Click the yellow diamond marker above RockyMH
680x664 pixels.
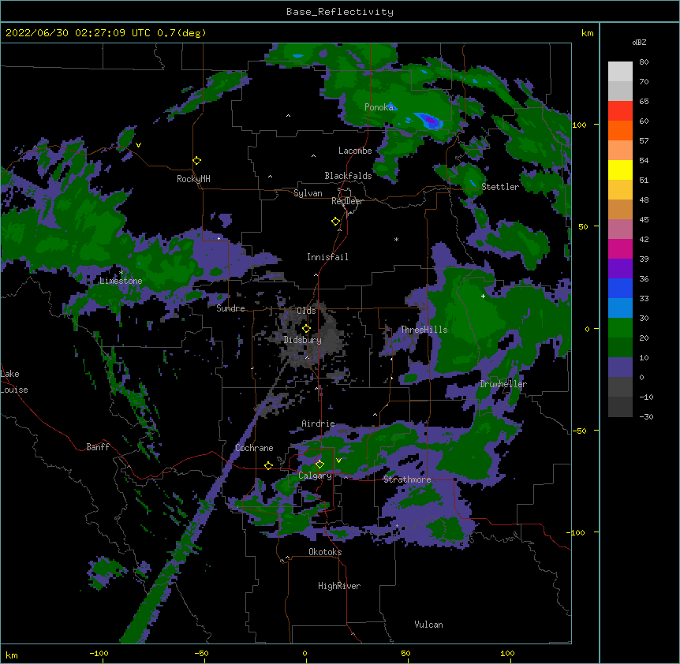coord(196,161)
